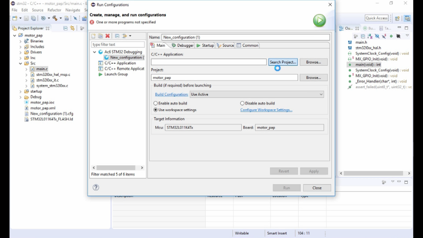The height and width of the screenshot is (238, 423).
Task: Click Link with Editor in Project Explorer
Action: pyautogui.click(x=72, y=29)
